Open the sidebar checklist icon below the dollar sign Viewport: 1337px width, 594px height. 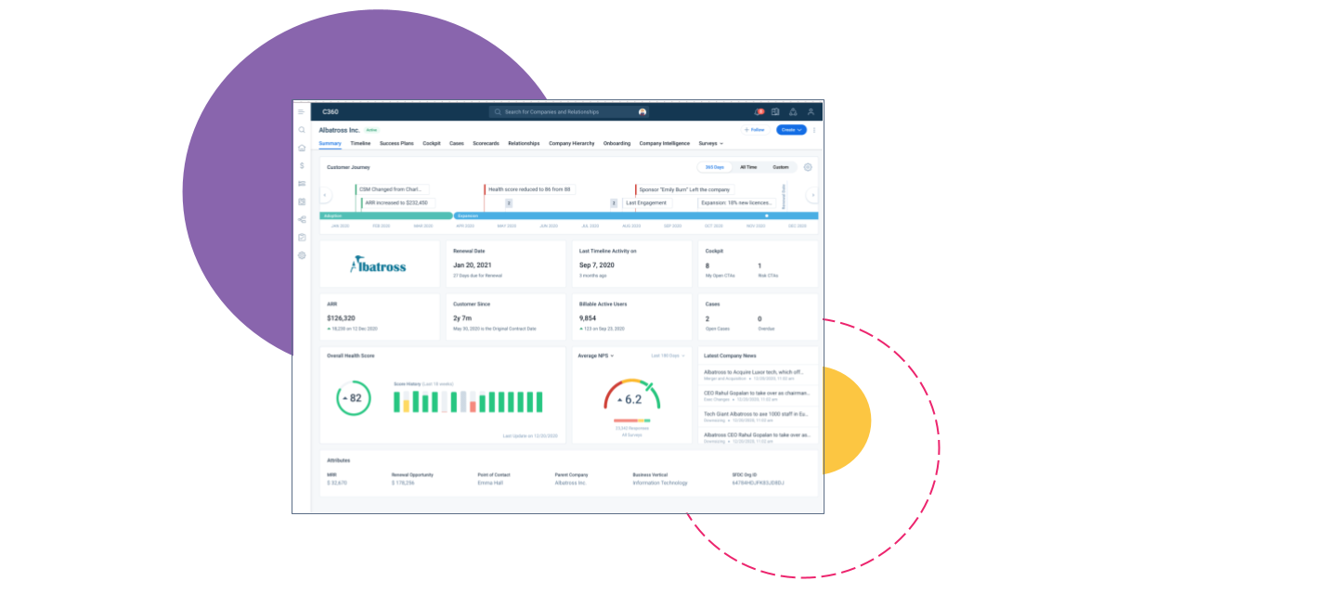tap(301, 184)
